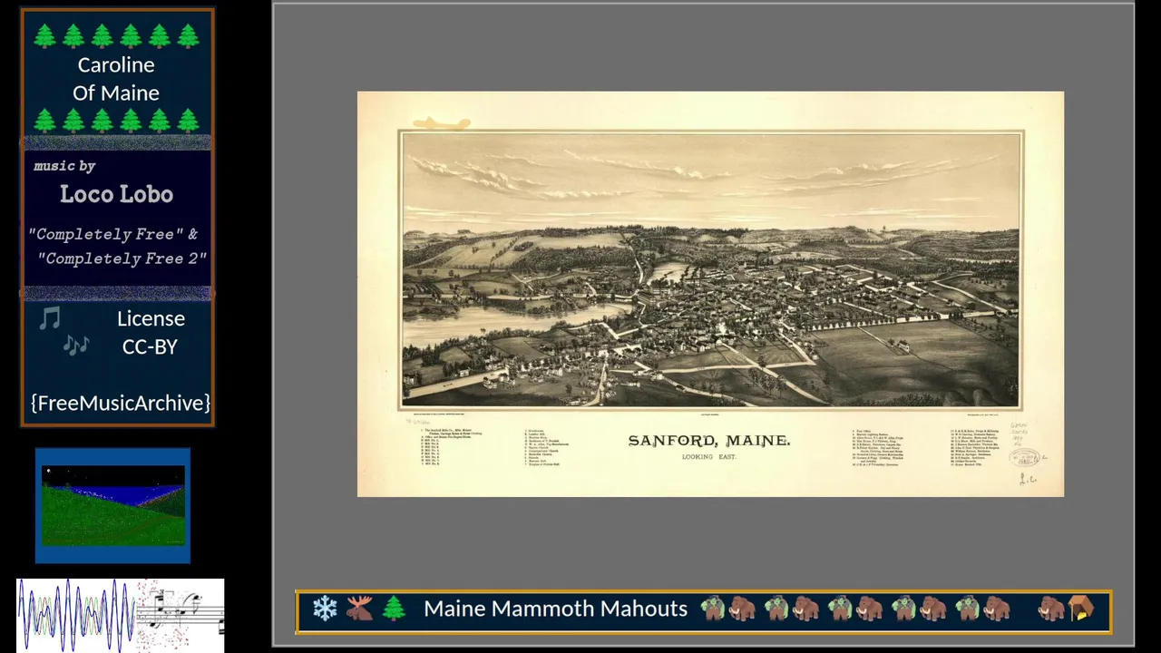Image resolution: width=1161 pixels, height=653 pixels.
Task: Click the triple music notes beside CC-BY
Action: pos(76,346)
